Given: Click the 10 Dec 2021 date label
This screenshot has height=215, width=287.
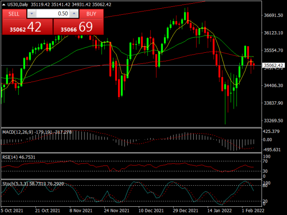Looking at the screenshot, I should click(151, 210).
